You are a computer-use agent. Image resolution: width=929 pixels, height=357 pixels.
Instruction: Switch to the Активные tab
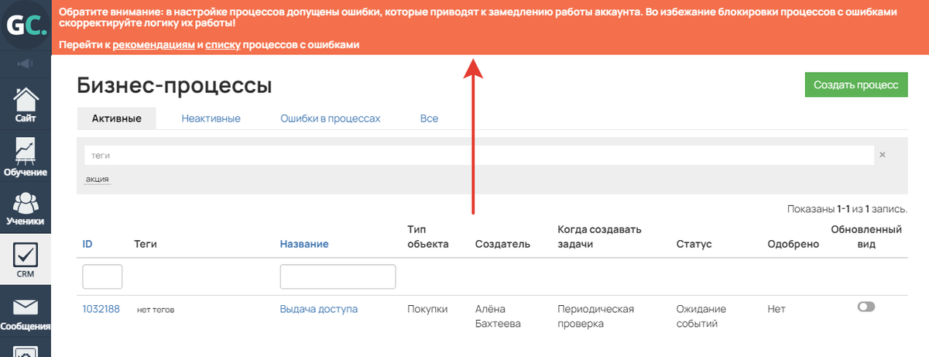(x=116, y=118)
